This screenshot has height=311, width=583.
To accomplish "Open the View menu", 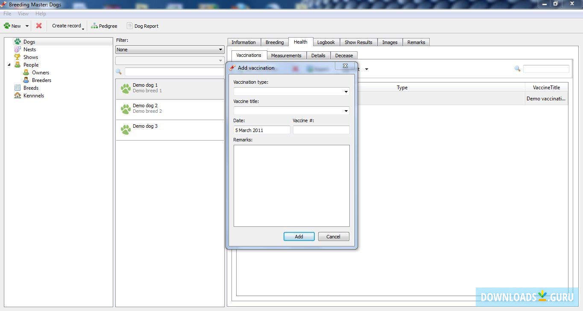I will [23, 14].
